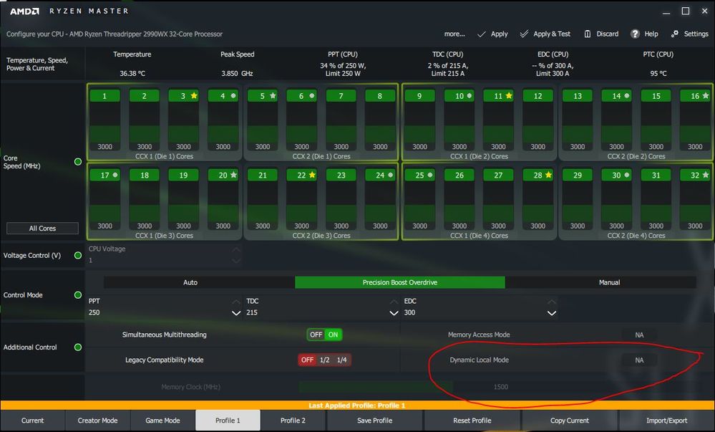
Task: Click the dot marker on core 14
Action: click(x=627, y=95)
